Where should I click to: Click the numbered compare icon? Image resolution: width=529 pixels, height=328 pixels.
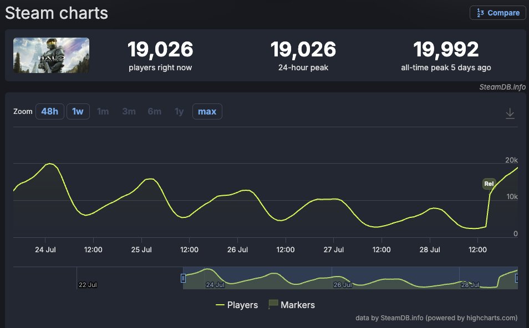pyautogui.click(x=480, y=13)
